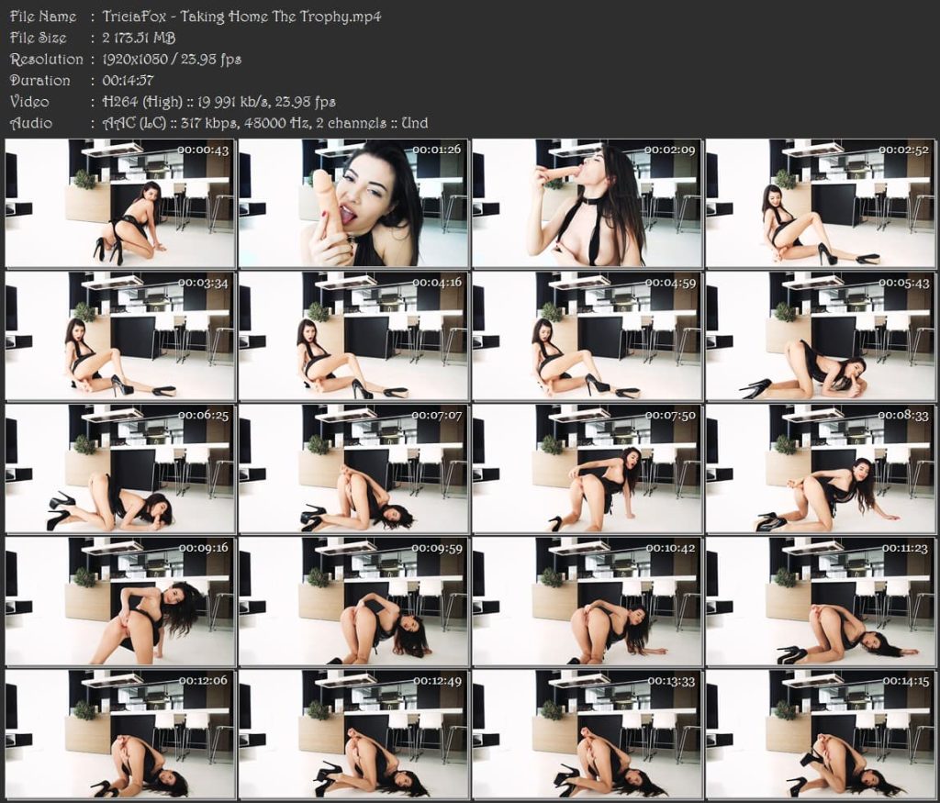Choose the 00:02:52 preview frame
The width and height of the screenshot is (940, 803).
click(820, 203)
